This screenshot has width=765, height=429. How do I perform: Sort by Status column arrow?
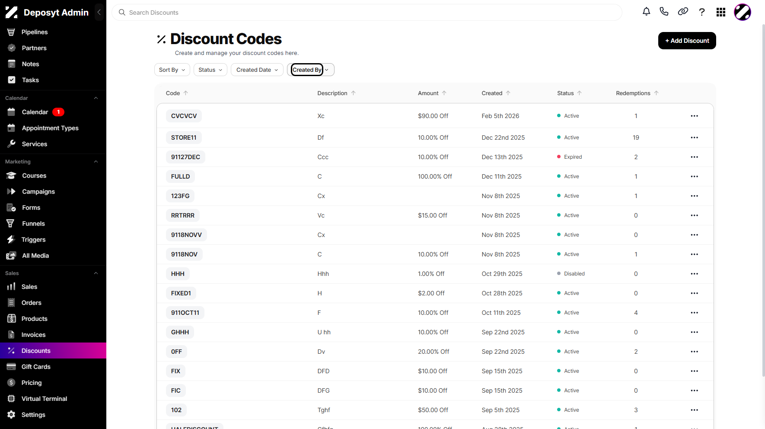pos(580,93)
